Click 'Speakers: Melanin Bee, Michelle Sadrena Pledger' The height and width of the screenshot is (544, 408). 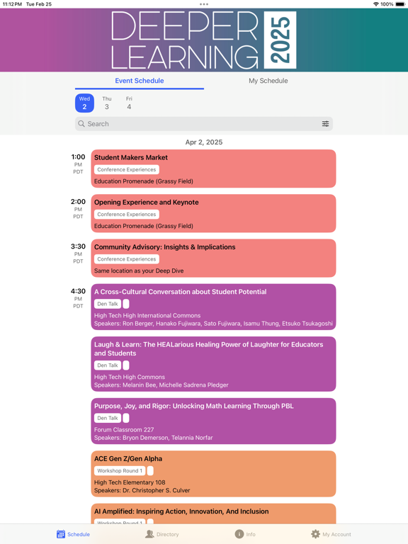[x=161, y=385]
